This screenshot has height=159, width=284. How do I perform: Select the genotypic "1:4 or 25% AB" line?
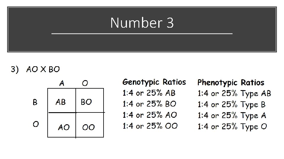point(149,93)
